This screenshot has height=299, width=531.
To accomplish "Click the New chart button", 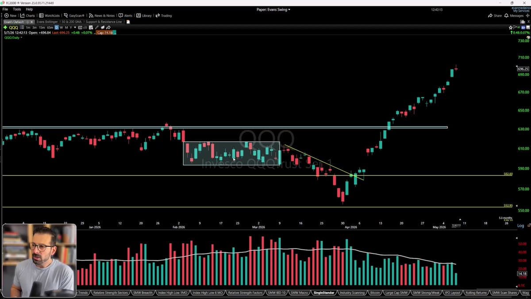I will (10, 16).
